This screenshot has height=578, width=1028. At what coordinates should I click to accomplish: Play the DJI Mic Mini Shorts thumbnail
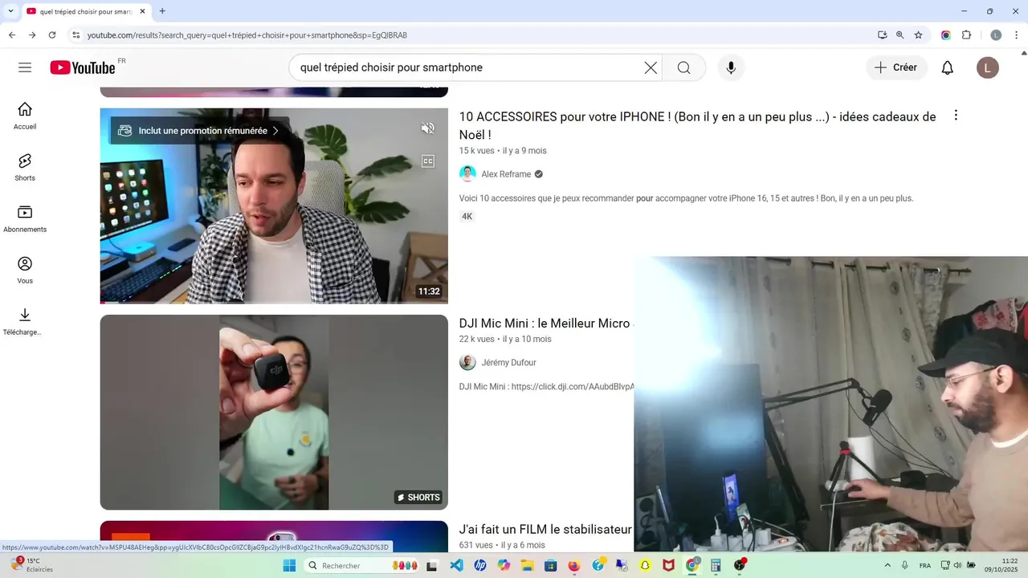[x=274, y=412]
